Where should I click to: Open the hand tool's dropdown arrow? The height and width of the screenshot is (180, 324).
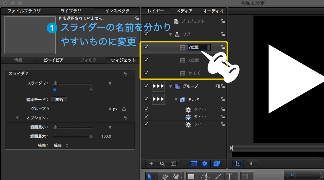[181, 177]
